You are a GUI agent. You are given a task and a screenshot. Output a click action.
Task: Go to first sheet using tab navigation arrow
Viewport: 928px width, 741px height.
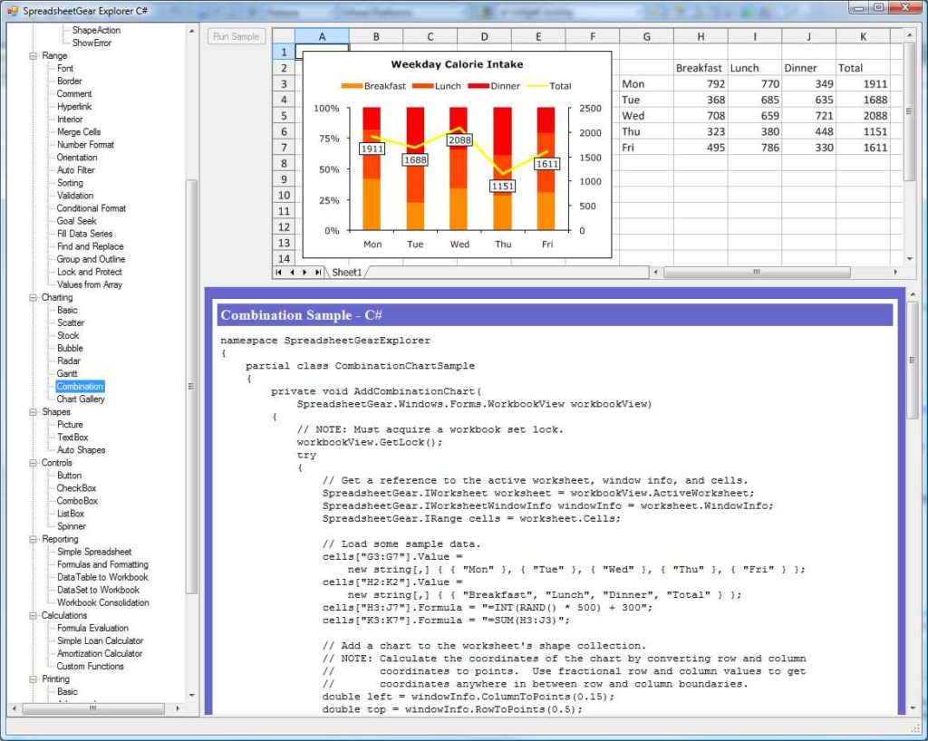point(279,272)
